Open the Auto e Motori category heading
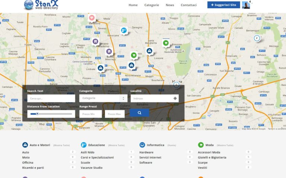 [x=40, y=145]
